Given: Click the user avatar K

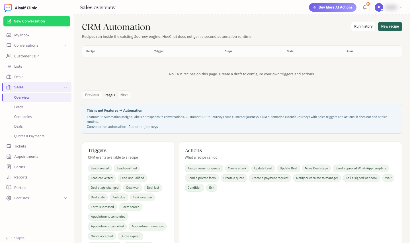Looking at the screenshot, I should pyautogui.click(x=379, y=7).
